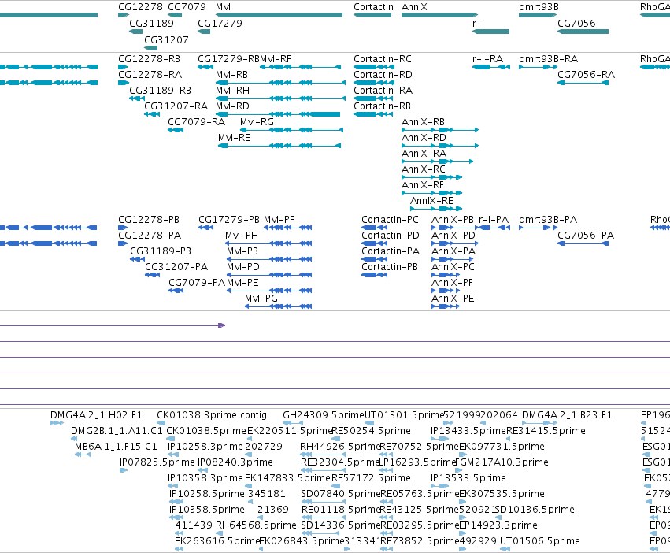Open the Cortactin gene label

coord(373,7)
